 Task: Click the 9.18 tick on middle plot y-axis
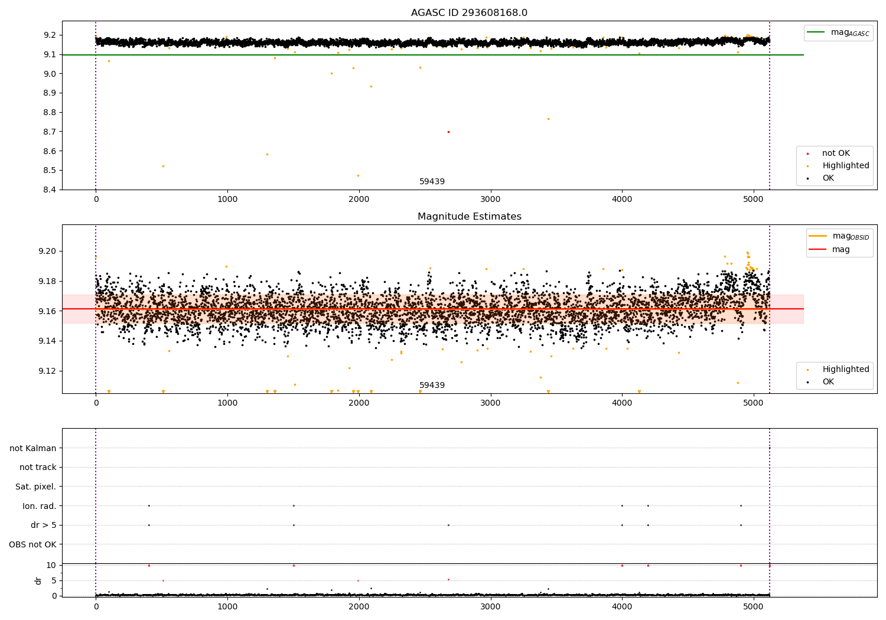tap(48, 281)
